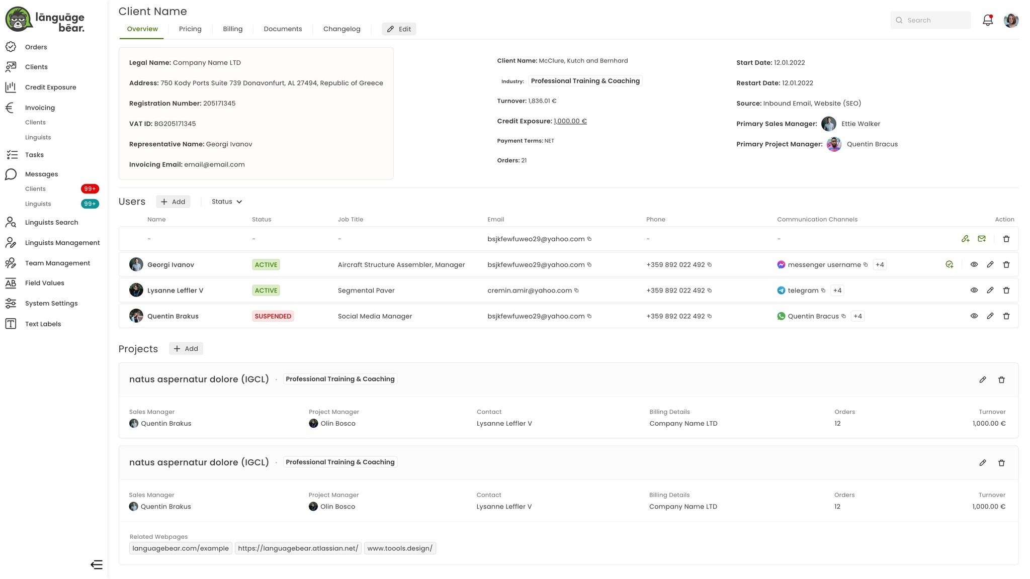Edit Lysanne Leffler V with pencil icon
This screenshot has width=1030, height=579.
pyautogui.click(x=990, y=291)
